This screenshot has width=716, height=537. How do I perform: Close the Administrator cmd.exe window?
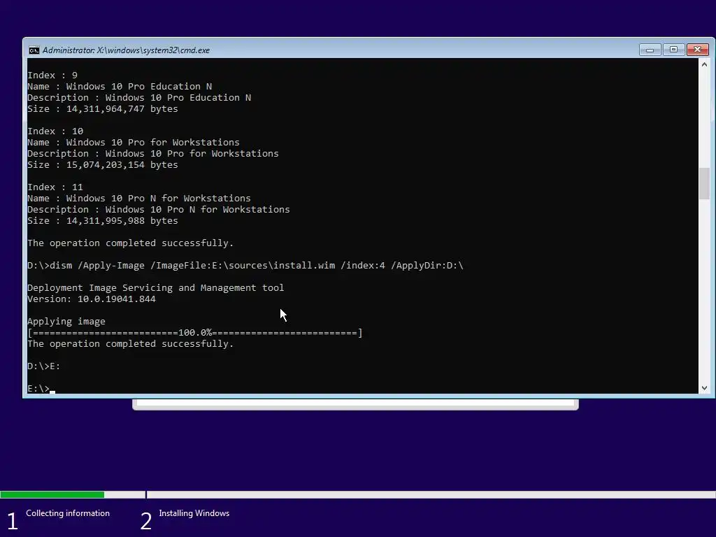[x=697, y=50]
